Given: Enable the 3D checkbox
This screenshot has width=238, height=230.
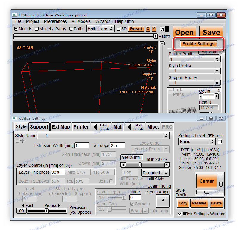Looking at the screenshot, I should coord(119,29).
